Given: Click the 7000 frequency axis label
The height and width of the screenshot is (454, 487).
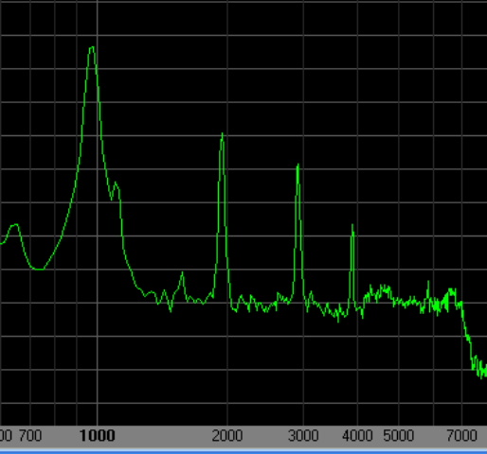Looking at the screenshot, I should tap(461, 436).
